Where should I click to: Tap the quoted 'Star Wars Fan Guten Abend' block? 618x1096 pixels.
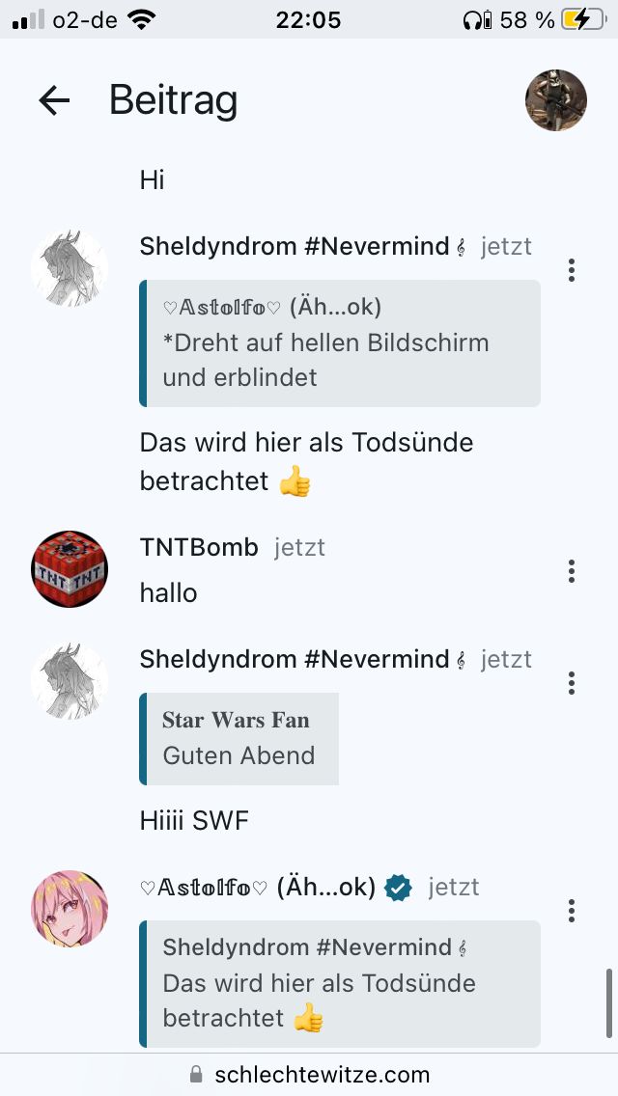point(239,739)
